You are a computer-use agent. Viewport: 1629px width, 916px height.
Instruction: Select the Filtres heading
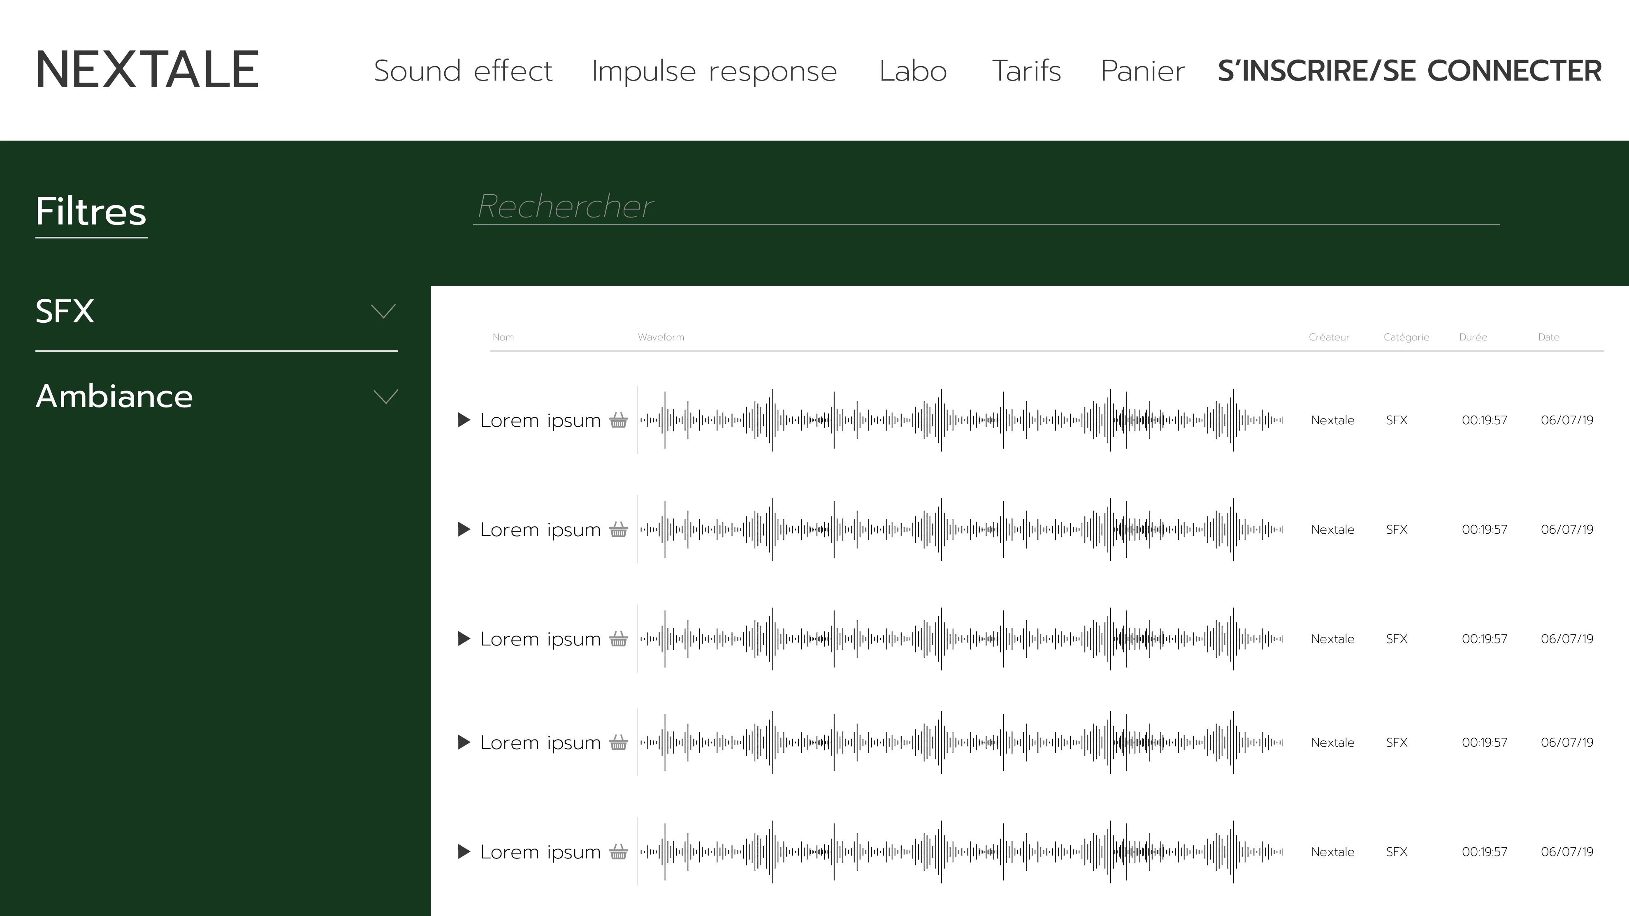[x=91, y=211]
